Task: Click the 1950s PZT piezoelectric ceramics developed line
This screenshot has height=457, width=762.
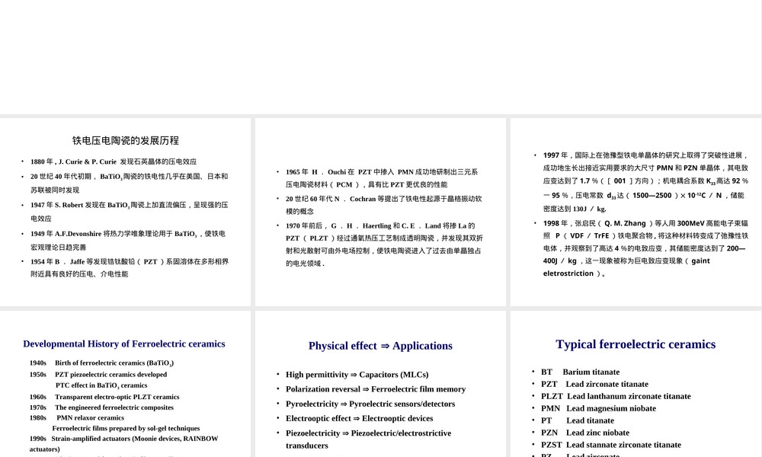Action: pyautogui.click(x=98, y=375)
